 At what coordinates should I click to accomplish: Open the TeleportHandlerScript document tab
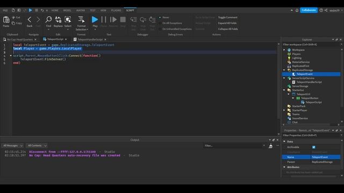[x=90, y=39]
